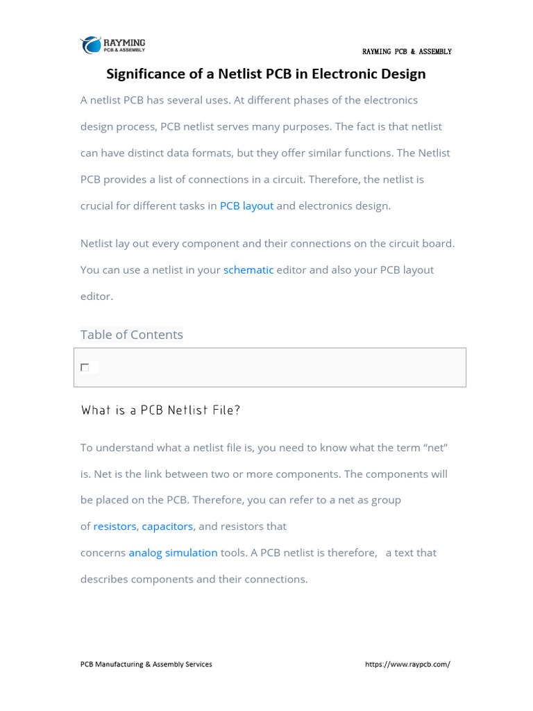Open the "resistors" hyperlink
Screen dimensions: 533x711
(115, 527)
